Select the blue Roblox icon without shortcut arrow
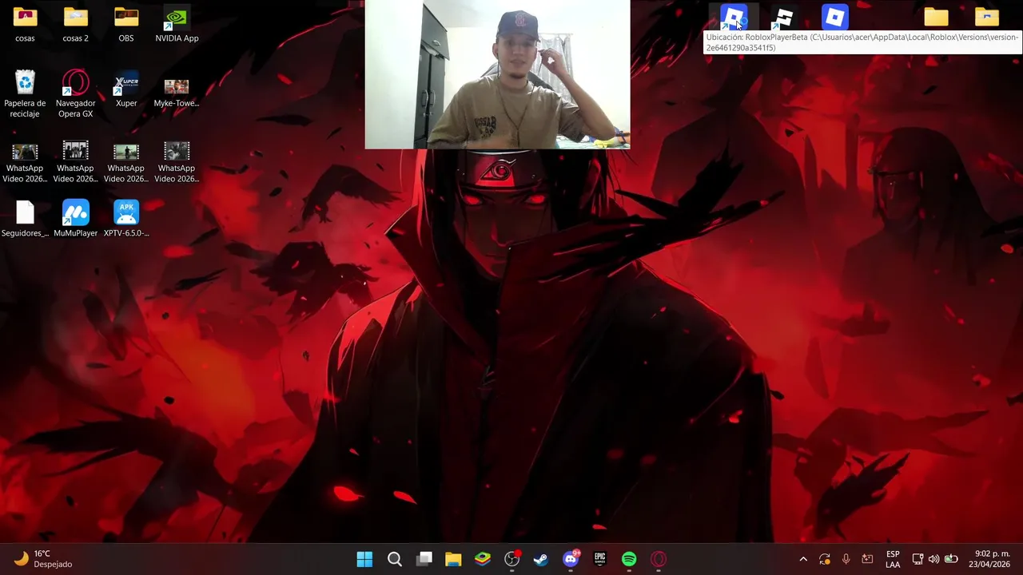 pos(834,17)
